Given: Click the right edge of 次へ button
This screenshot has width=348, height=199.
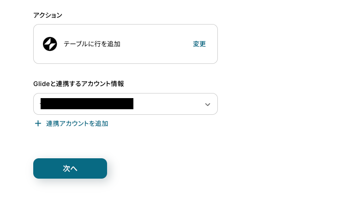Looking at the screenshot, I should click(103, 168).
